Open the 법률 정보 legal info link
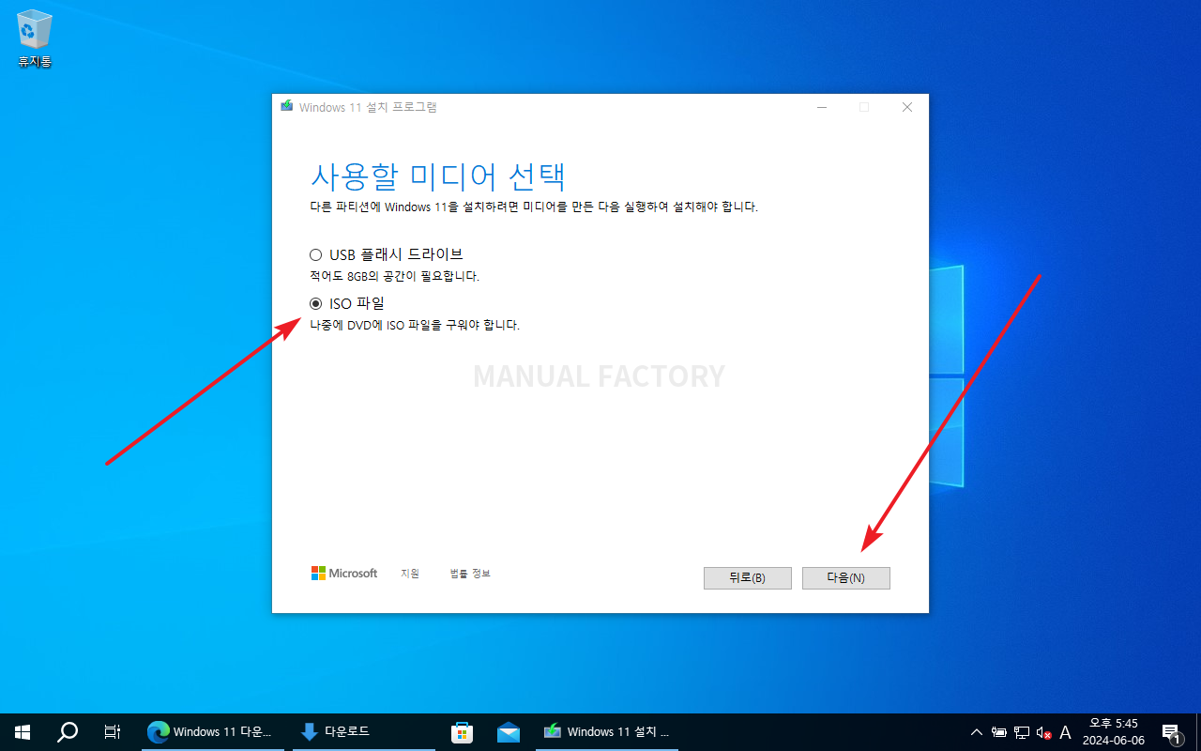Screen dimensions: 1201x751 point(469,573)
